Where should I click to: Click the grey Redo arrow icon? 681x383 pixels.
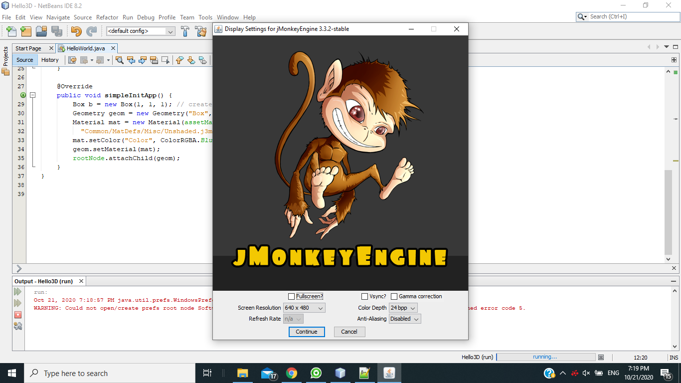pyautogui.click(x=91, y=31)
